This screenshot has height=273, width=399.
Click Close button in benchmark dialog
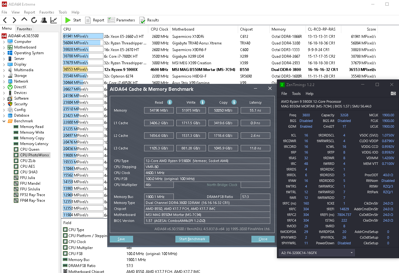(x=263, y=239)
